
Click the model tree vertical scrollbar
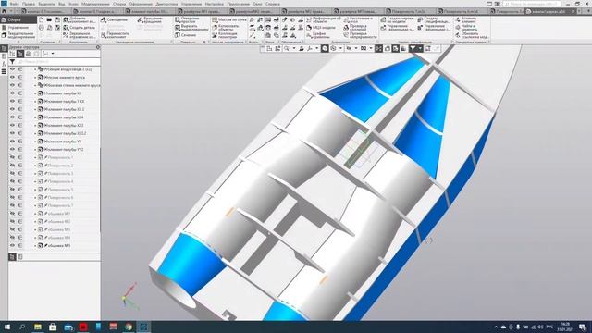[100, 191]
